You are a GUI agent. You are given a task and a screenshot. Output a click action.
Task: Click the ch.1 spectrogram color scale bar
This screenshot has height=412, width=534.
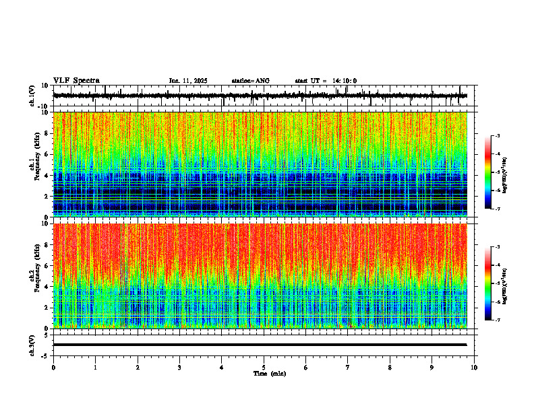click(487, 172)
